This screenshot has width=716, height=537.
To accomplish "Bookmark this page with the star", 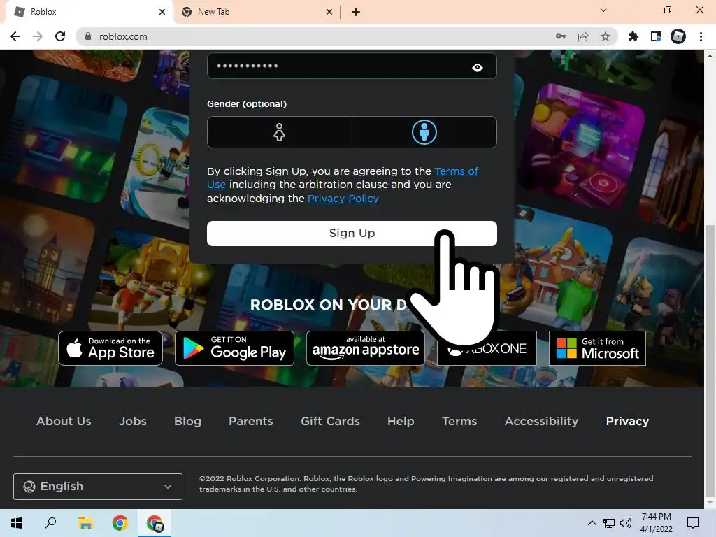I will click(606, 36).
